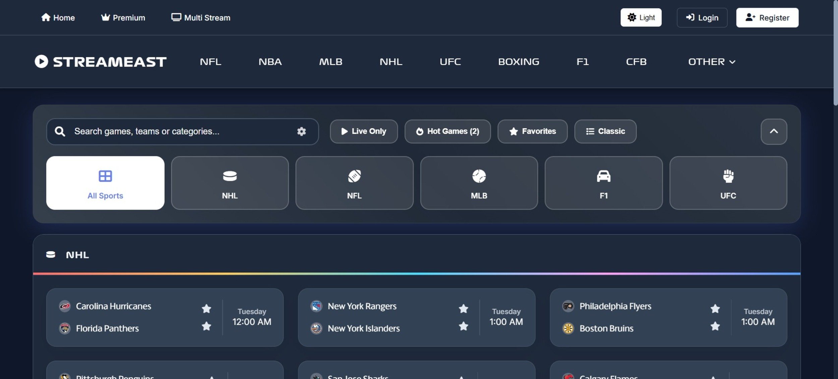
Task: Open the Multi Stream menu item
Action: point(201,17)
